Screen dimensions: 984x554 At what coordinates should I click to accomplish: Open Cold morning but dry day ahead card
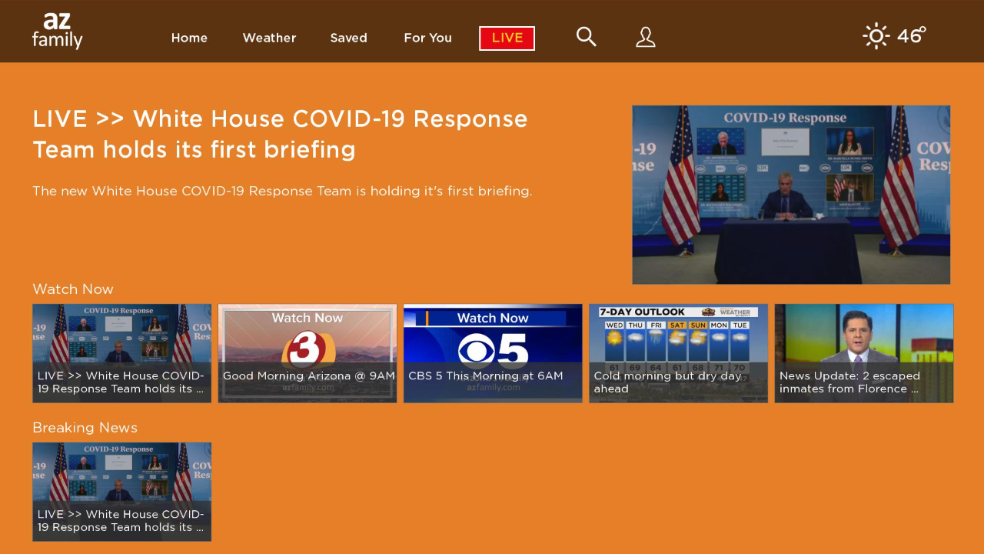(x=679, y=353)
